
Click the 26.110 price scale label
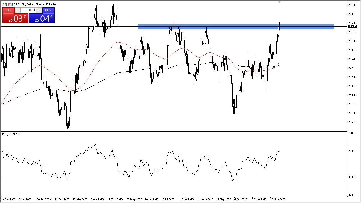coord(352,5)
